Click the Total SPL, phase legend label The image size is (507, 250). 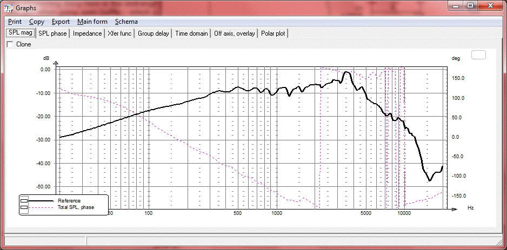pyautogui.click(x=76, y=207)
